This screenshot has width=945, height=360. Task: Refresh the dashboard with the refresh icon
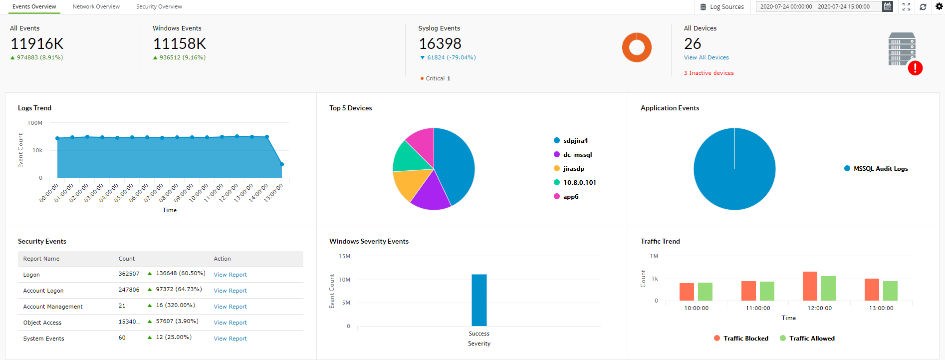pyautogui.click(x=923, y=6)
